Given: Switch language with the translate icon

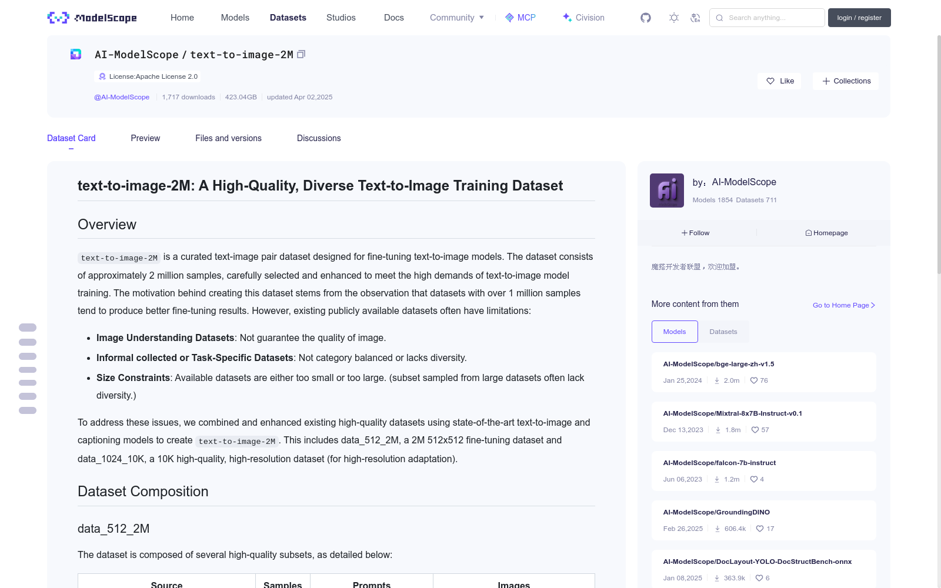Looking at the screenshot, I should coord(695,18).
